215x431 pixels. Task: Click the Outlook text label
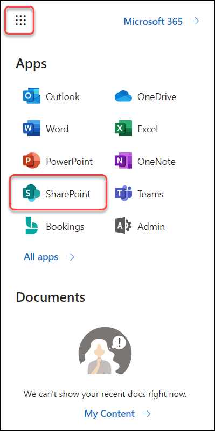[x=63, y=96]
